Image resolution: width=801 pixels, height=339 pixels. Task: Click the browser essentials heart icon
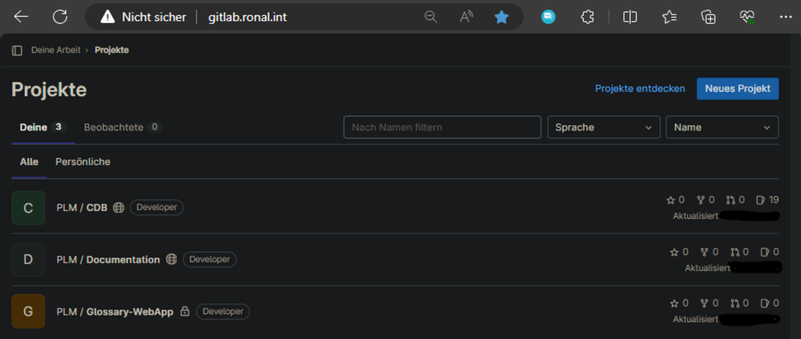(x=747, y=17)
